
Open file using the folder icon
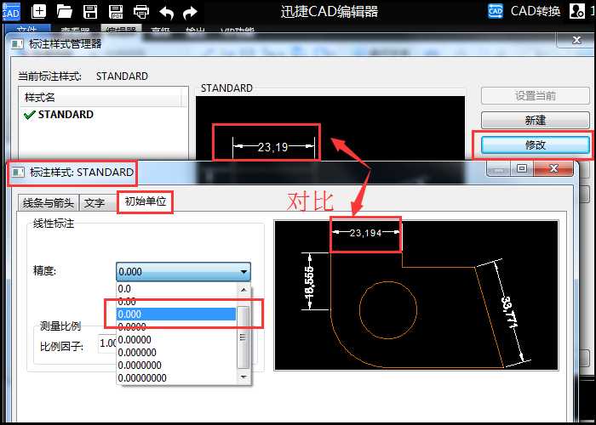coord(64,12)
